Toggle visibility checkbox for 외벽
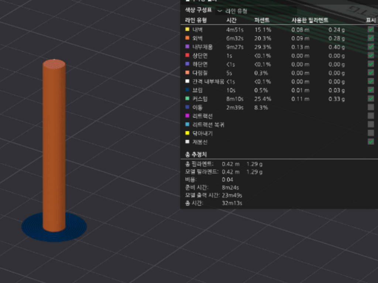 [371, 38]
